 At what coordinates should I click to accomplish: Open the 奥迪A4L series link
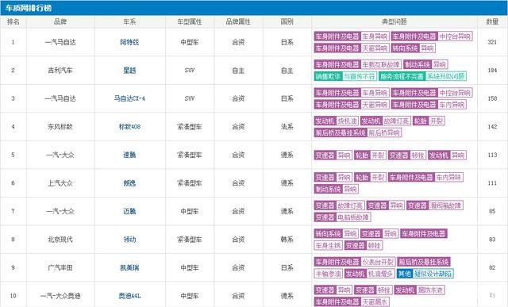pos(129,296)
